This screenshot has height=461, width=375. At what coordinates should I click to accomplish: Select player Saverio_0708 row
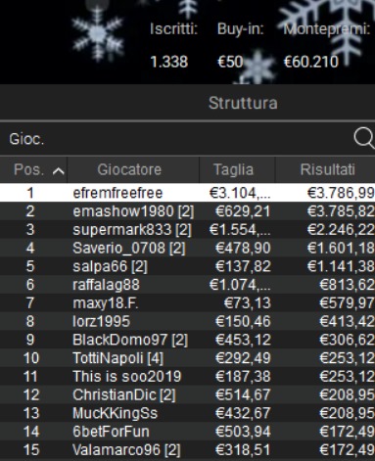(x=187, y=248)
